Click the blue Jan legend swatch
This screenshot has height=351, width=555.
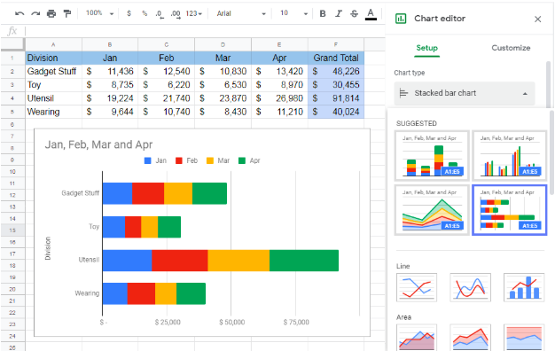pos(148,160)
